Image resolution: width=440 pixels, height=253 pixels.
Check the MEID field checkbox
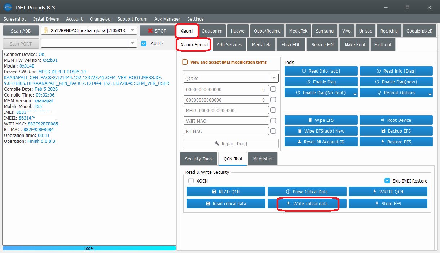click(x=273, y=110)
